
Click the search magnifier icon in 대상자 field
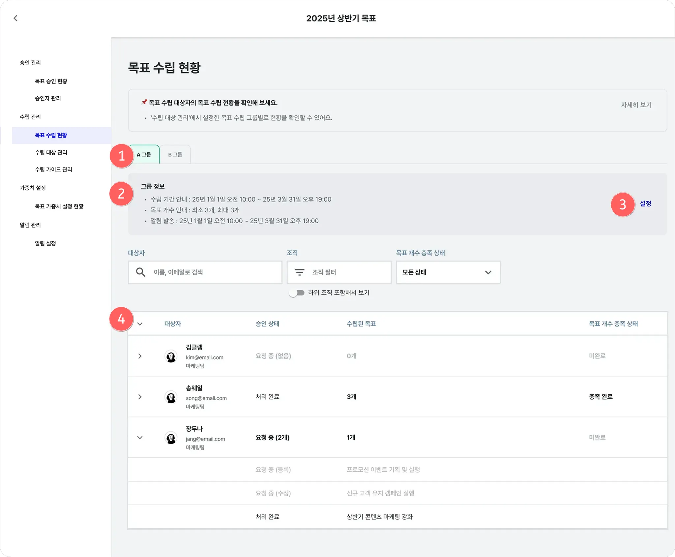[141, 272]
